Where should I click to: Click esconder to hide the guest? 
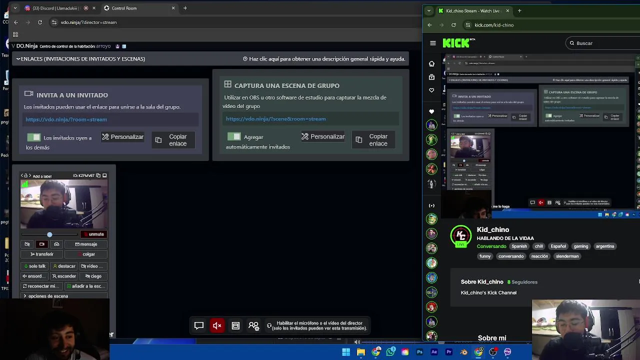click(x=64, y=276)
